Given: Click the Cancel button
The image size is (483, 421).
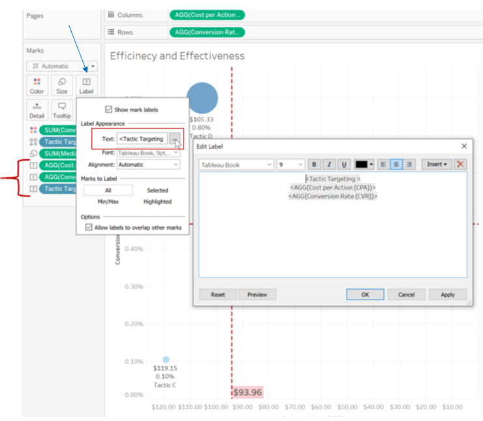Looking at the screenshot, I should pyautogui.click(x=406, y=295).
